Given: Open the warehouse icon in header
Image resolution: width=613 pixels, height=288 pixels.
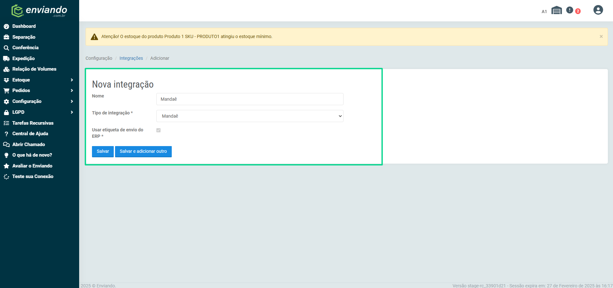Looking at the screenshot, I should click(x=557, y=11).
